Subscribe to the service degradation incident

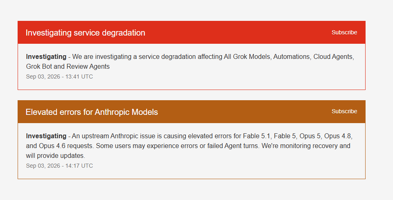344,33
